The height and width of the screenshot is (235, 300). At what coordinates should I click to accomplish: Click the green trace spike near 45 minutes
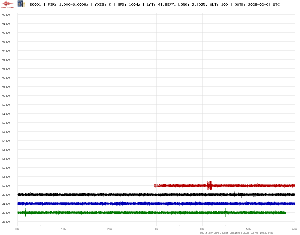tap(225, 212)
